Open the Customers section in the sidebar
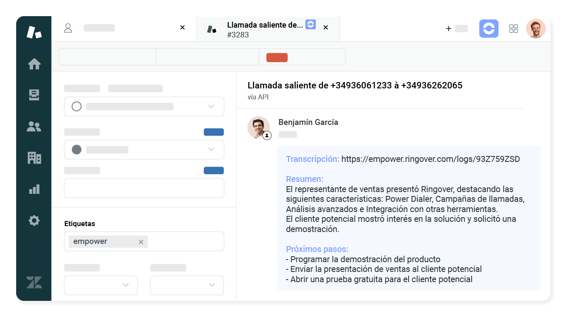This screenshot has height=317, width=567. (34, 126)
